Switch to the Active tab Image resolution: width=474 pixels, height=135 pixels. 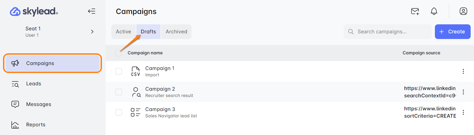123,32
